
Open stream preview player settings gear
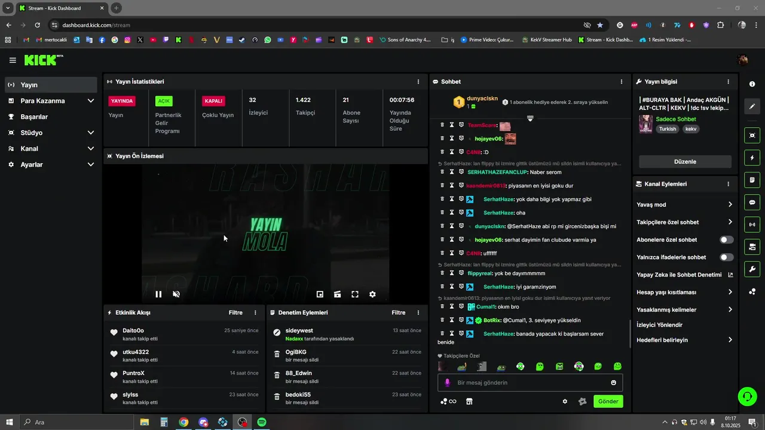tap(372, 294)
